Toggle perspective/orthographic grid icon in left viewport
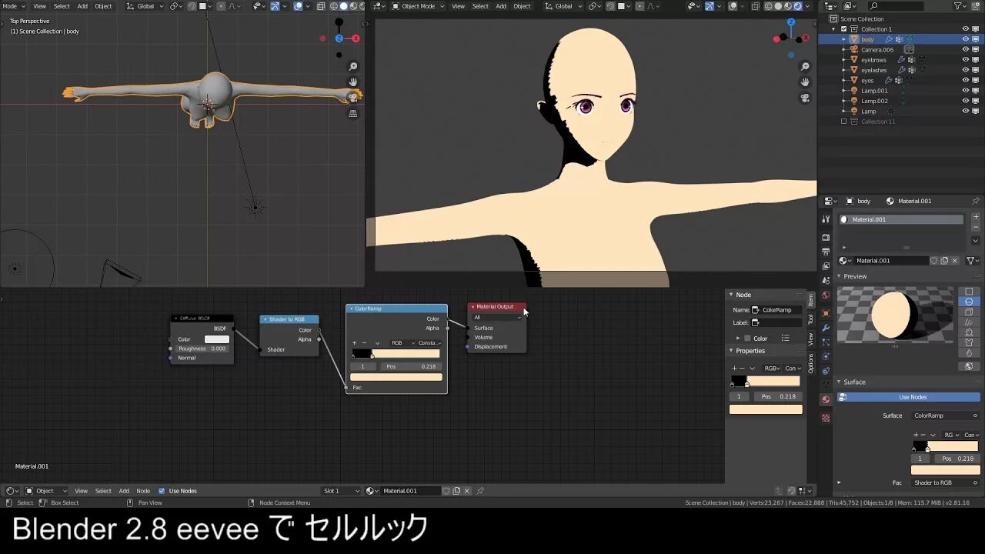Screen dimensions: 985x554 click(x=353, y=113)
